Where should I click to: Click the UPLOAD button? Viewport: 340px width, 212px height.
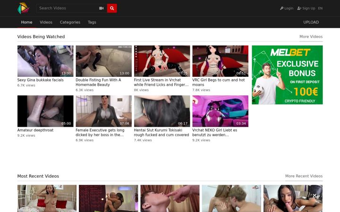coord(311,22)
